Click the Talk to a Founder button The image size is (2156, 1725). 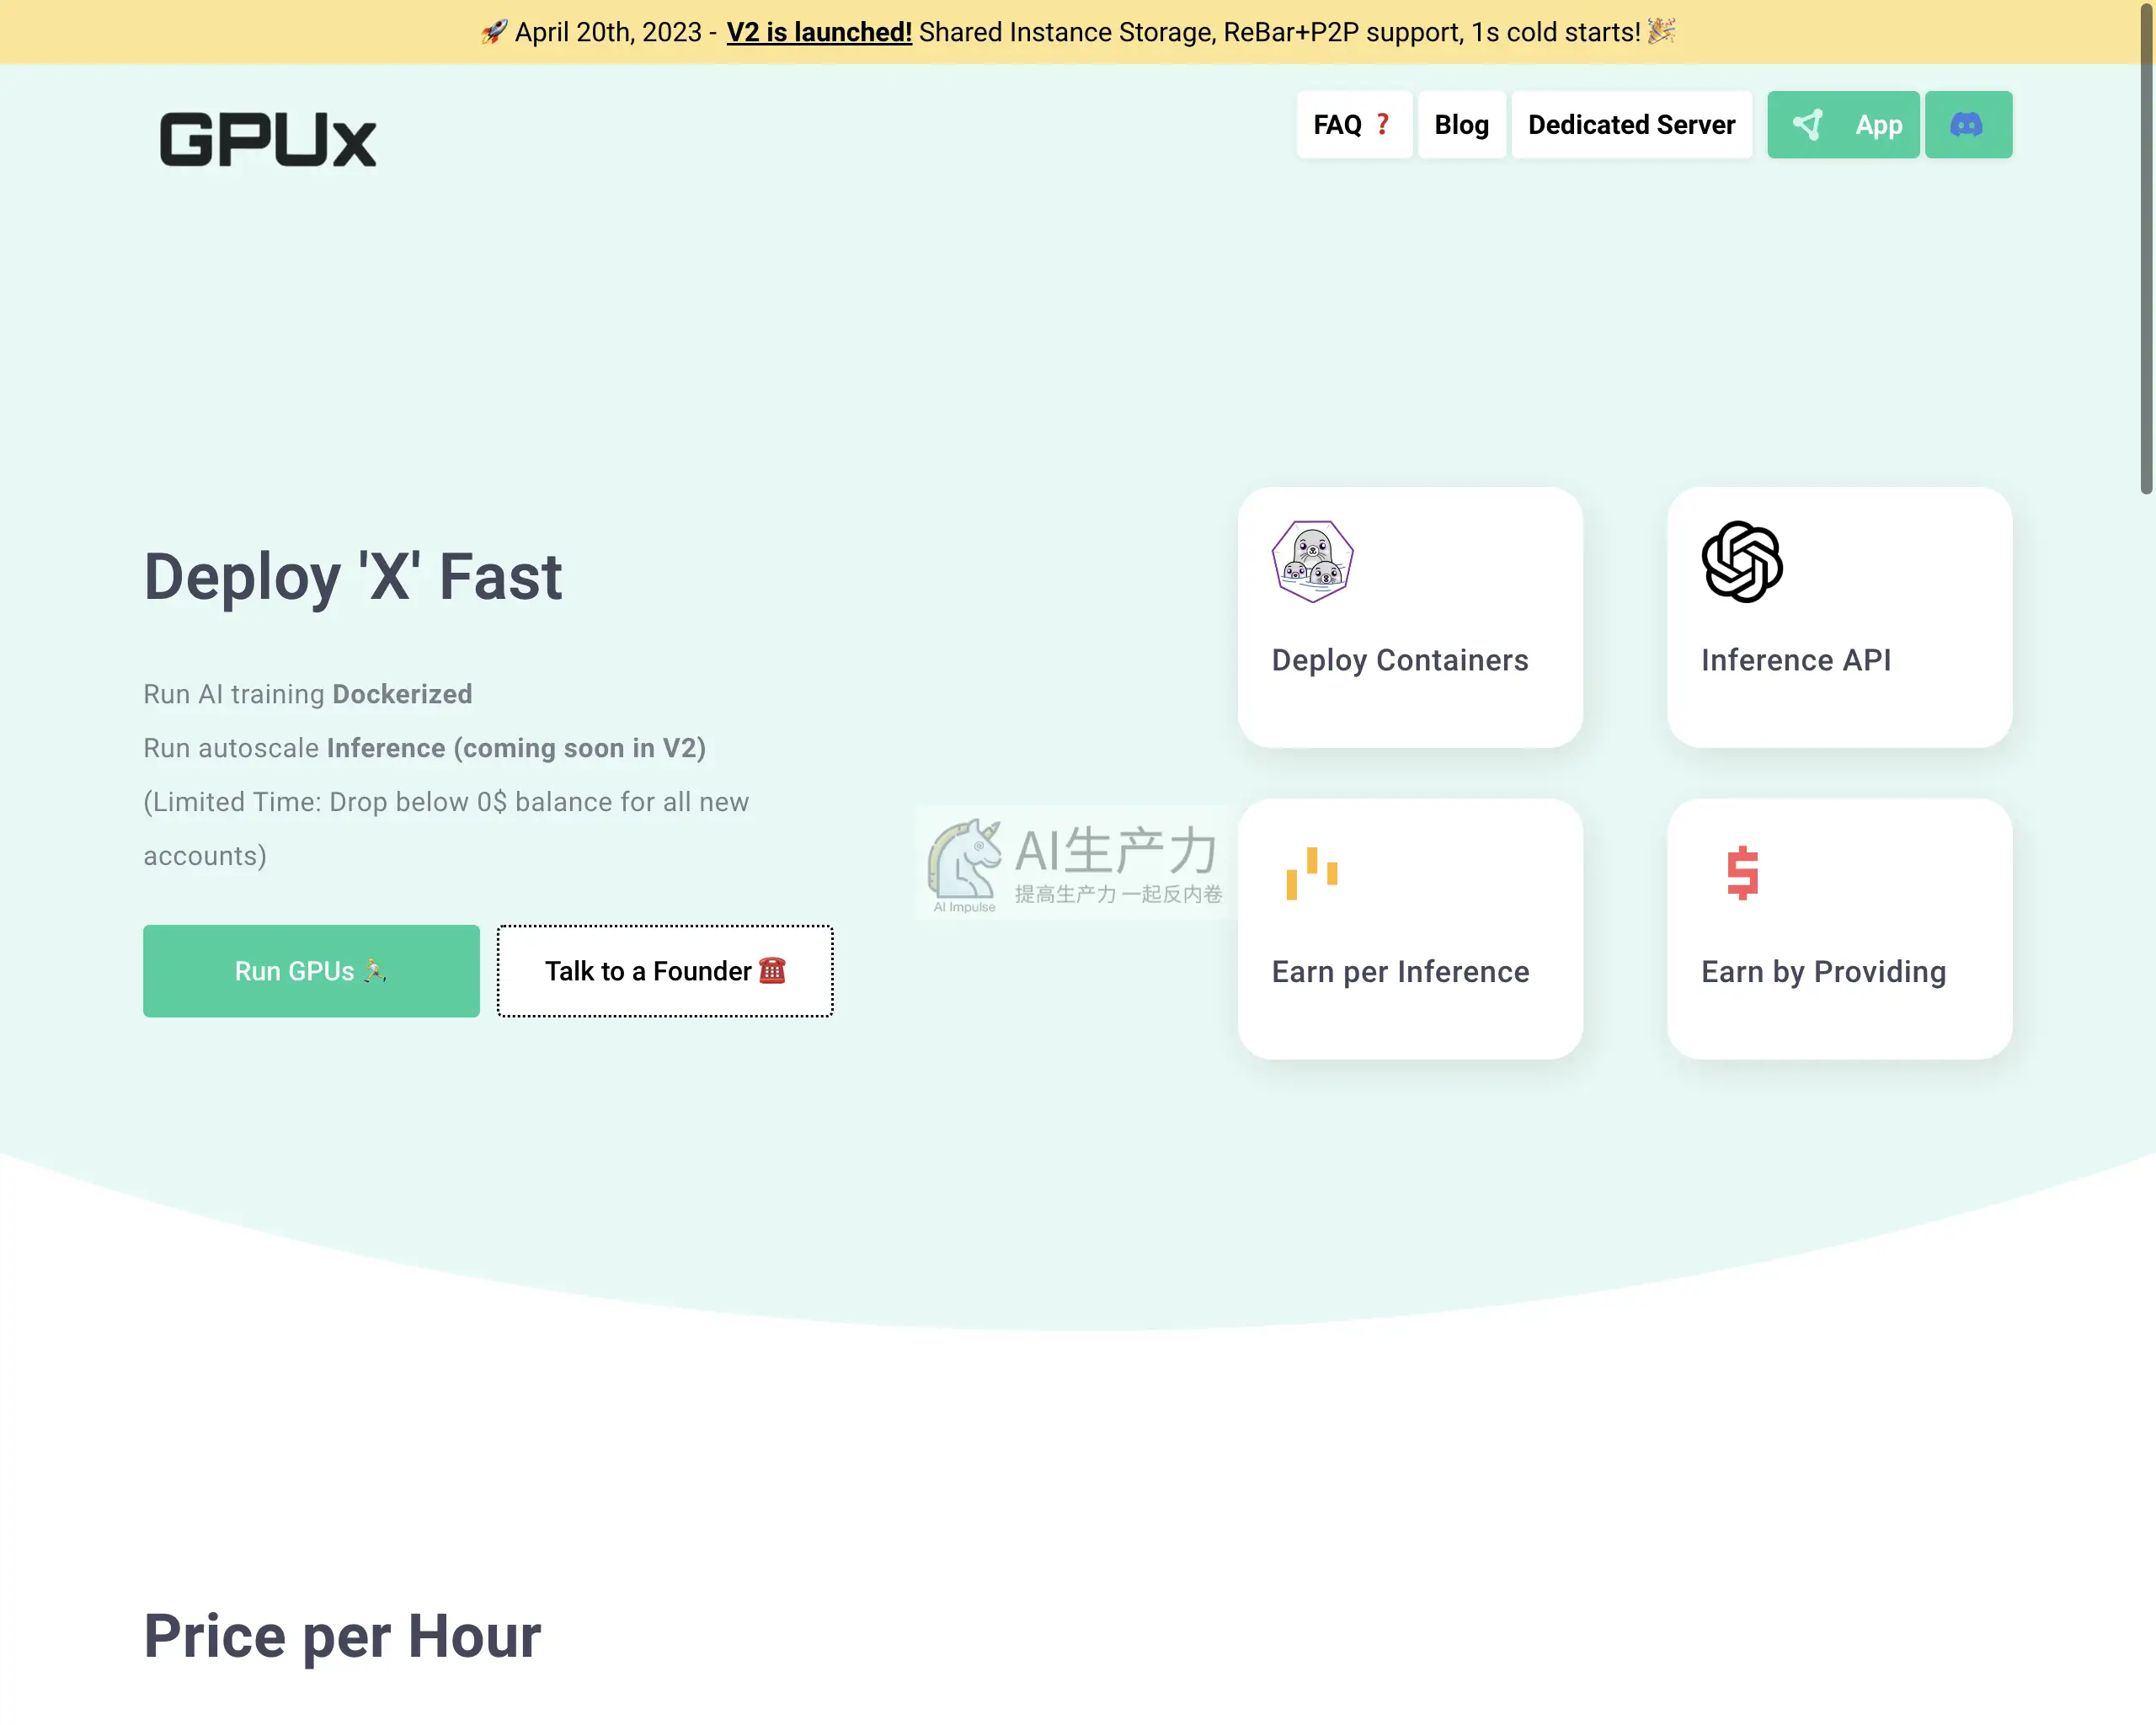click(665, 971)
